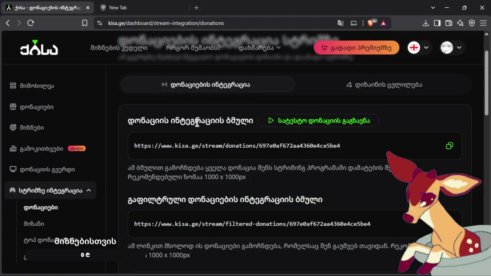Open the მიზანი sidebar sub-item

tap(34, 224)
